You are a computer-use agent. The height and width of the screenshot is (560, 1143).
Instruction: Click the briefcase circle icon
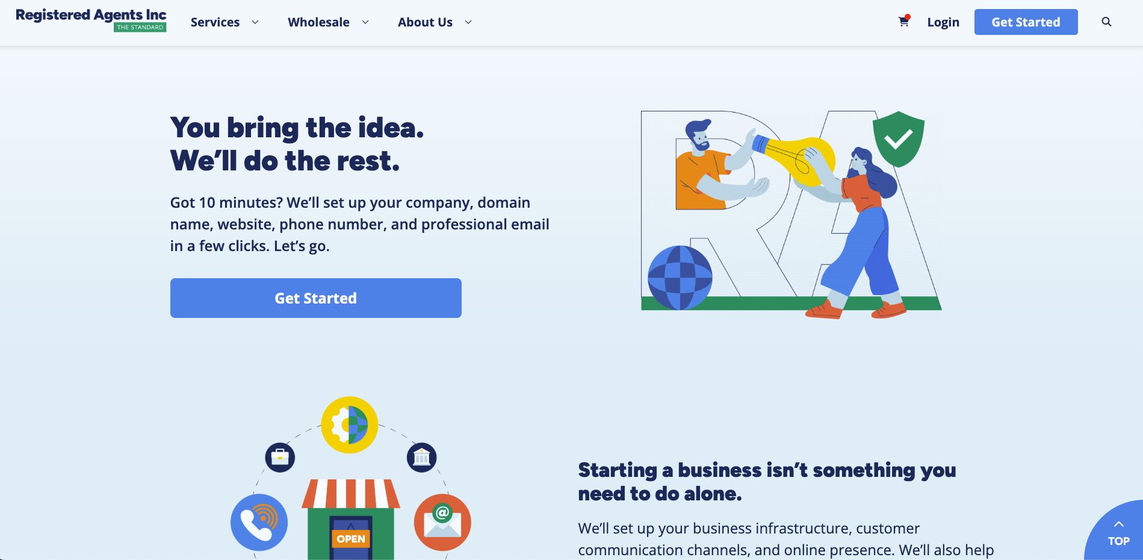click(x=280, y=458)
